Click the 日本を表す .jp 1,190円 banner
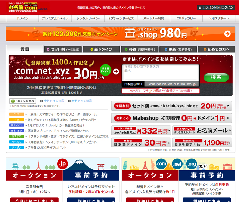 click(x=202, y=143)
